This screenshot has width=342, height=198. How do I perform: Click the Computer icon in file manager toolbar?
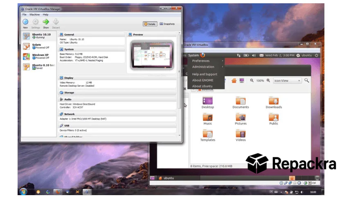coord(242,81)
